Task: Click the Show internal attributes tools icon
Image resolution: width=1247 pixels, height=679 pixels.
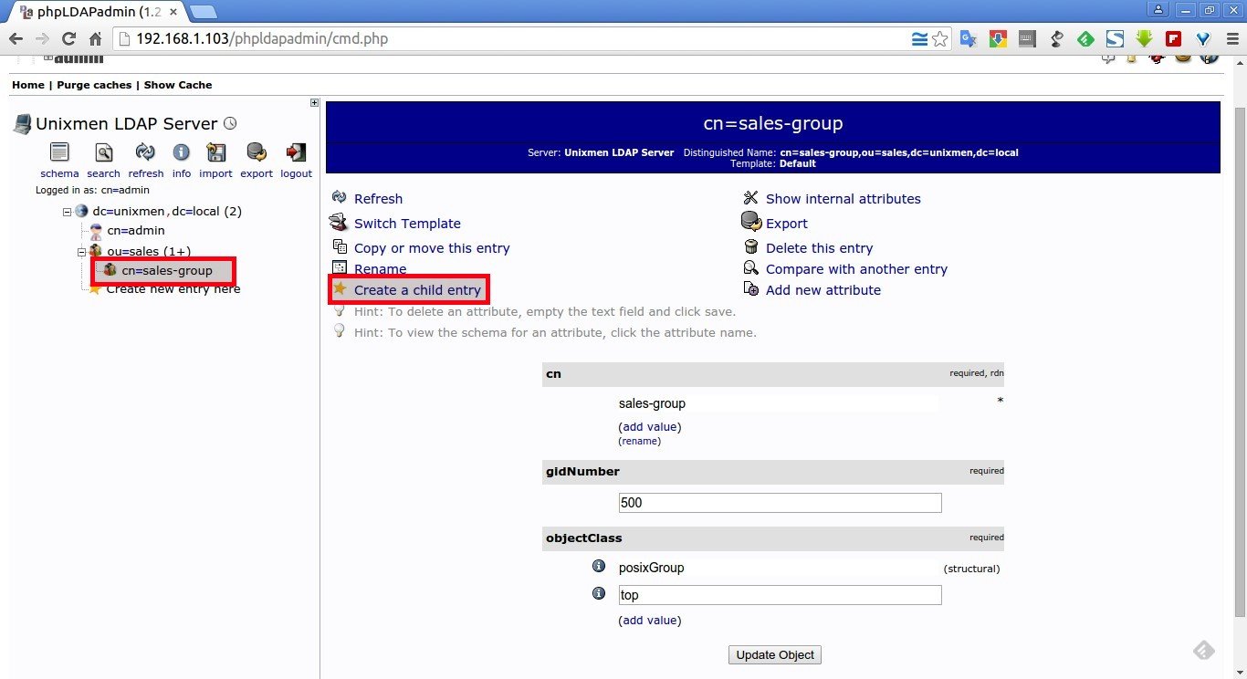Action: [751, 198]
